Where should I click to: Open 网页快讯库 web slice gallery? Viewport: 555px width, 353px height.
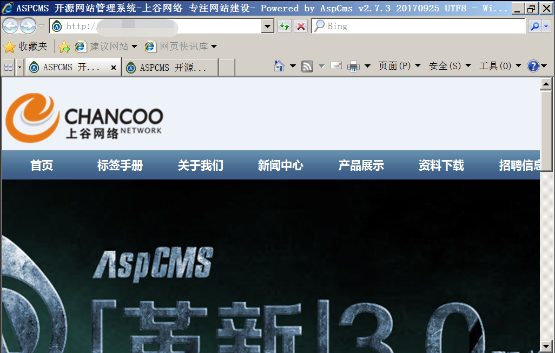(181, 46)
